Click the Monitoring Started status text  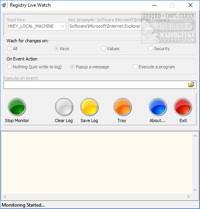tap(23, 205)
